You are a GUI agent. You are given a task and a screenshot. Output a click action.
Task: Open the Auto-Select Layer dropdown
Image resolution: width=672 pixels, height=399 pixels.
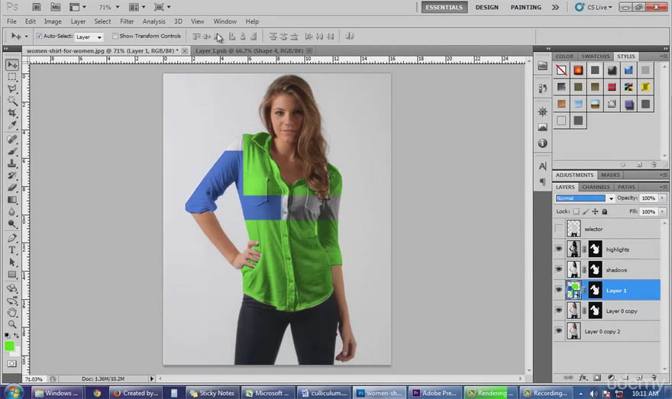(89, 37)
